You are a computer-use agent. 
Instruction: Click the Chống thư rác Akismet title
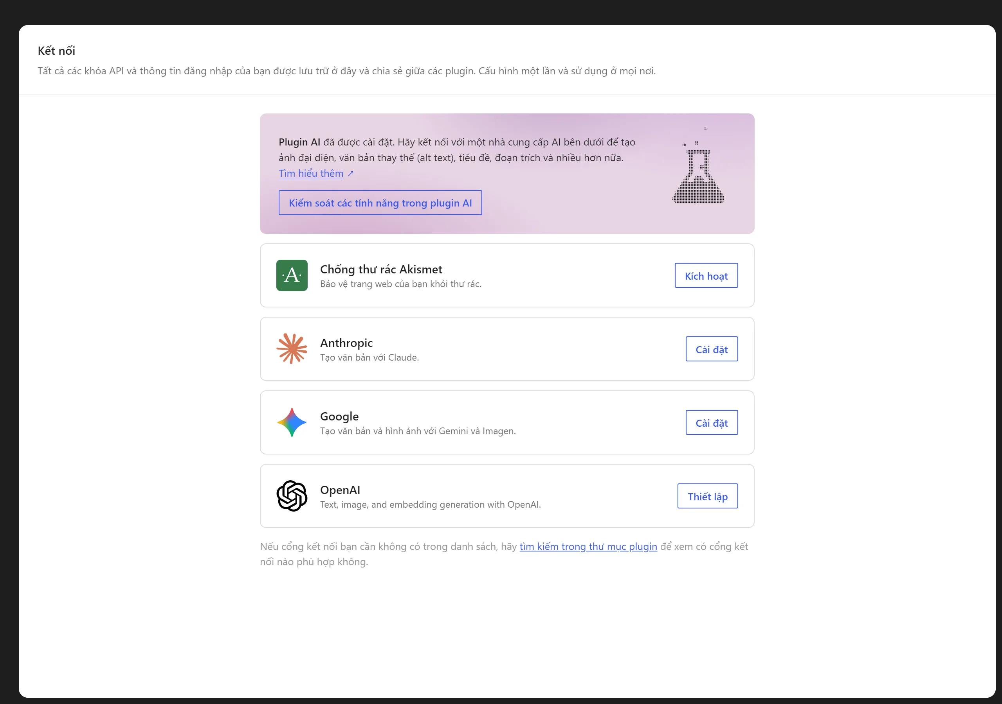tap(381, 269)
